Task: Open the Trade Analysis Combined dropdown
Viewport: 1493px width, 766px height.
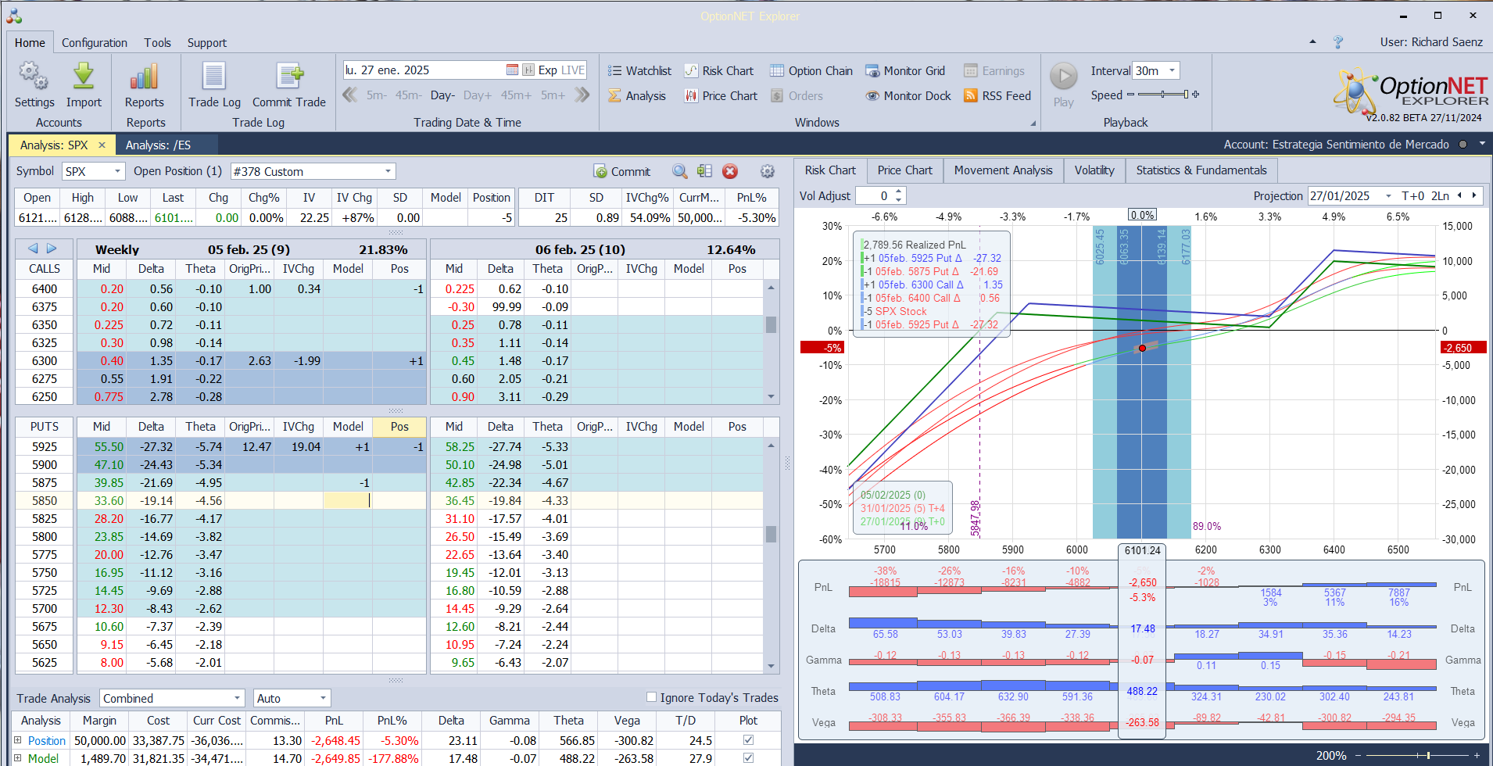Action: [237, 698]
